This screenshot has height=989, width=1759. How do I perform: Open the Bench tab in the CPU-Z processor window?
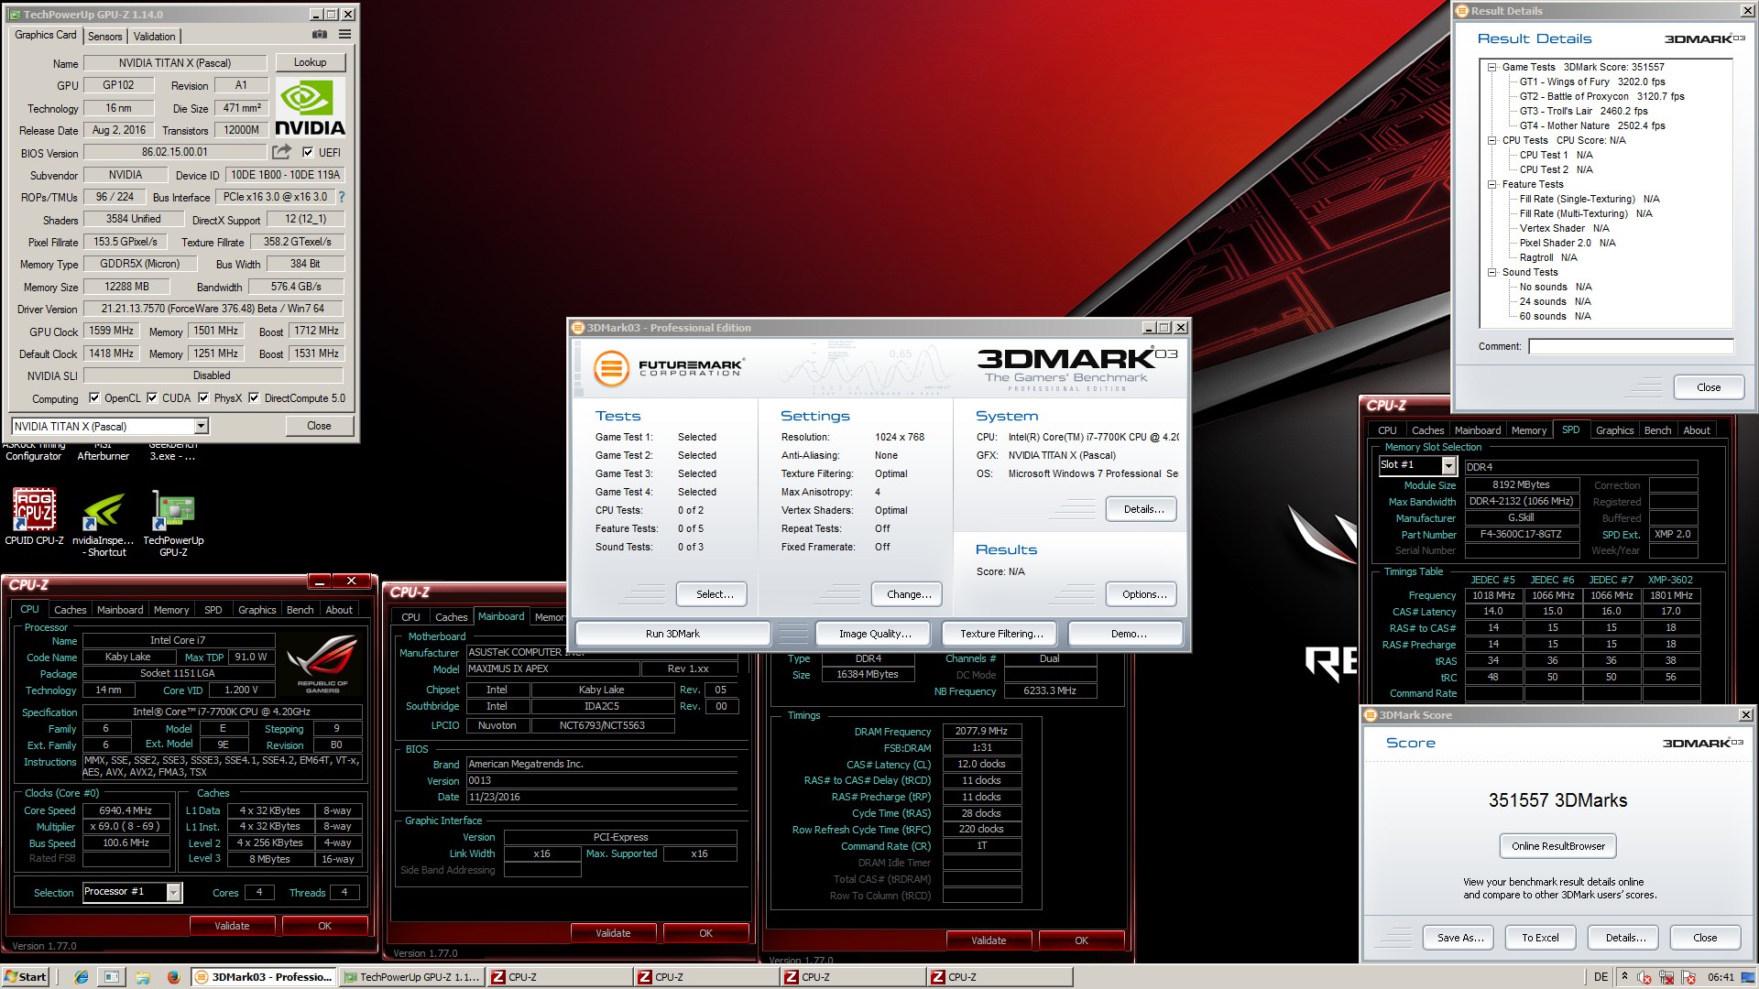[x=300, y=610]
